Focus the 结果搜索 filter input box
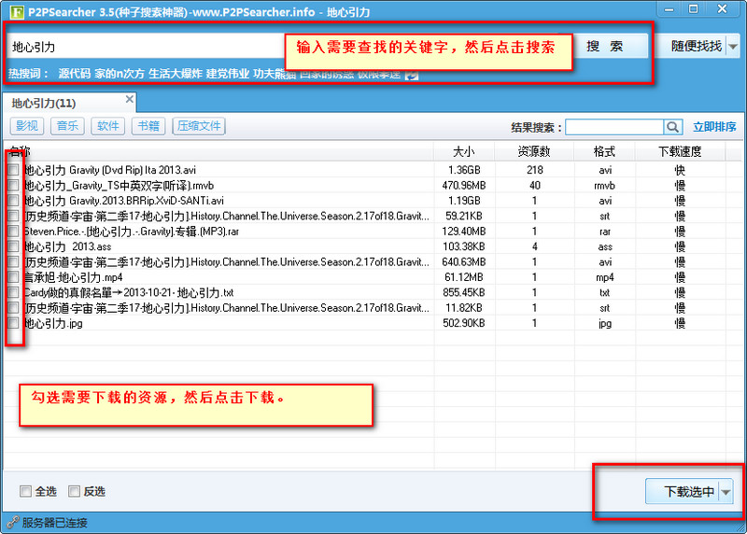Screen dimensions: 747x534 614,127
